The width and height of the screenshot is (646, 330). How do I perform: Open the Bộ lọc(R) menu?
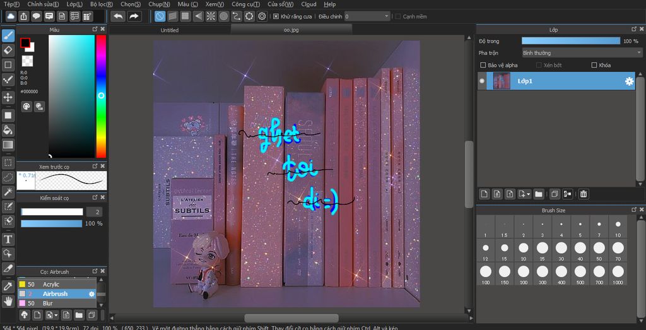(102, 4)
